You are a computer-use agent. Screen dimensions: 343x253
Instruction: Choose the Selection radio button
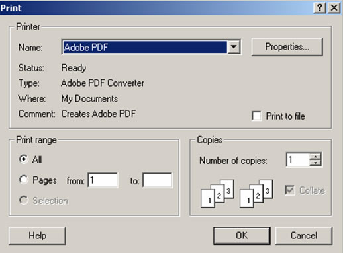coord(24,200)
